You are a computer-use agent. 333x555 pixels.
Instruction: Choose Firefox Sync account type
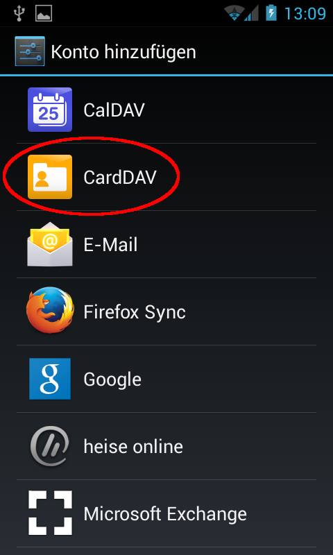(166, 311)
